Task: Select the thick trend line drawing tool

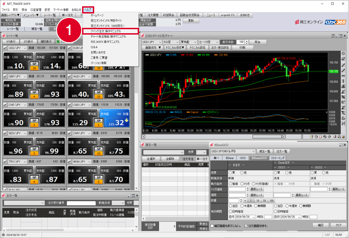Action: (344, 71)
